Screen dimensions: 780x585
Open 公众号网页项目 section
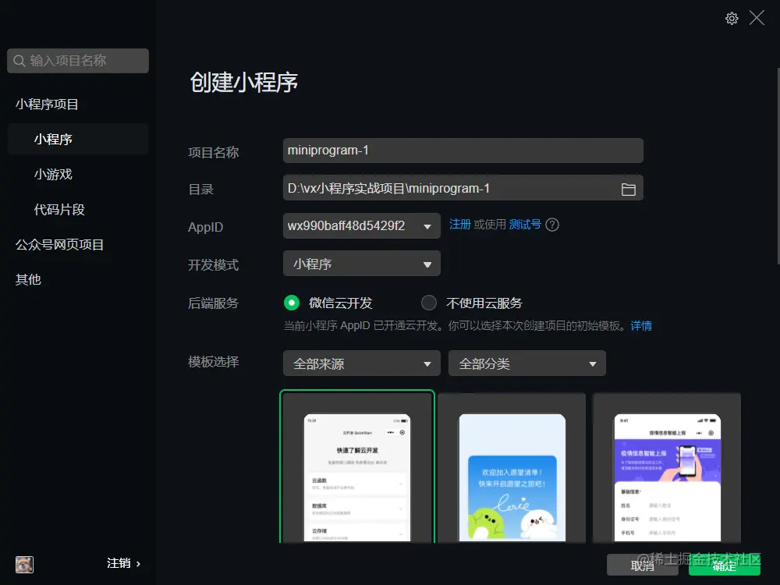[60, 244]
